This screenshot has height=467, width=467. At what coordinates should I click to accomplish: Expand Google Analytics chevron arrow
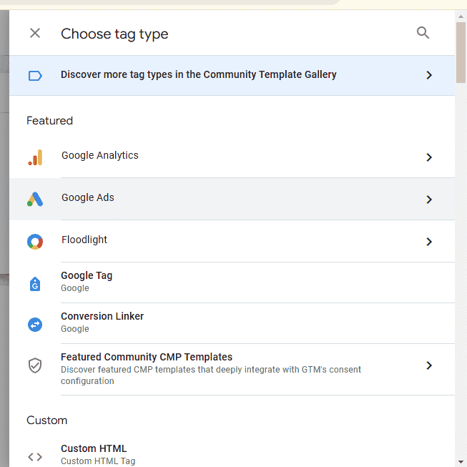pyautogui.click(x=429, y=157)
